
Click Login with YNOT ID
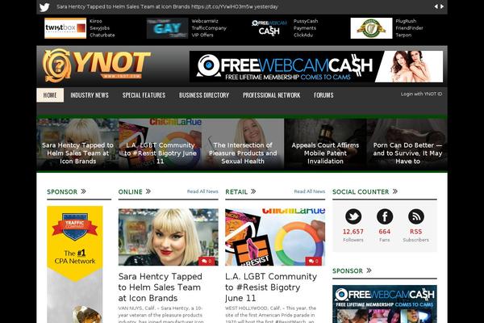tap(421, 94)
